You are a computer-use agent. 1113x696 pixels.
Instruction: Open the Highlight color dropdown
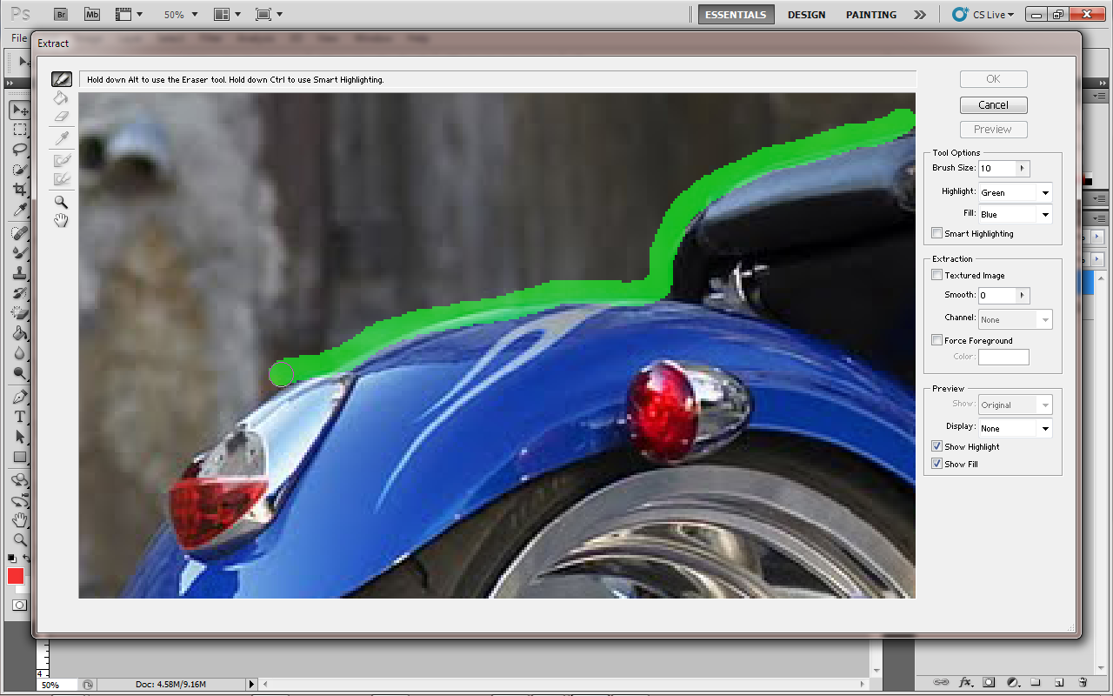[1015, 192]
